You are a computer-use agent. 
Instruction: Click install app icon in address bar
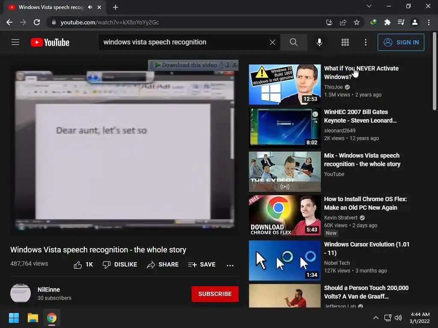click(x=329, y=22)
